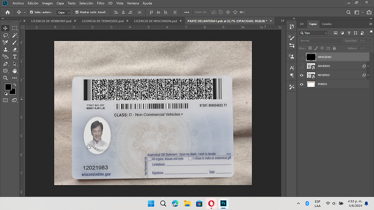
Task: Select the Rounded Rectangle shape tool
Action: (5, 71)
